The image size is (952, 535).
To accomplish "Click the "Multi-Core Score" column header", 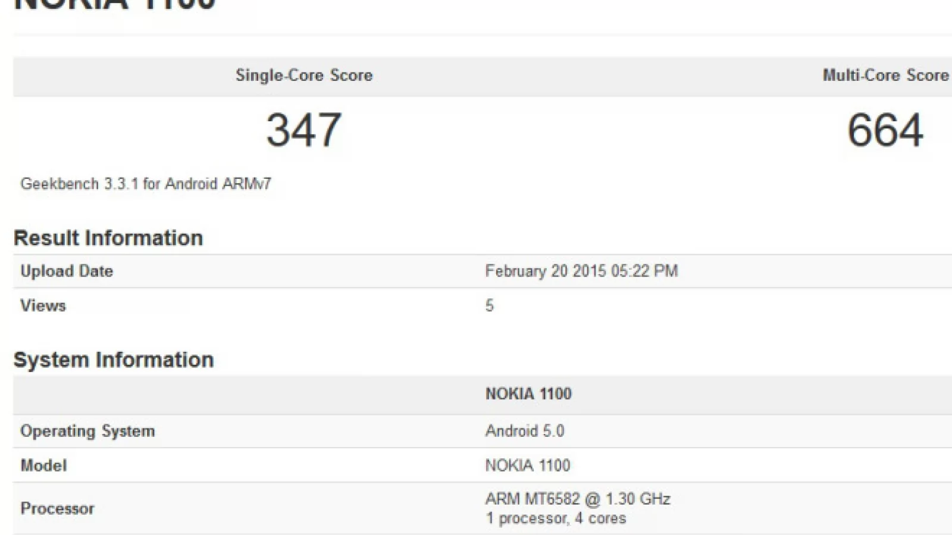I will (x=886, y=75).
